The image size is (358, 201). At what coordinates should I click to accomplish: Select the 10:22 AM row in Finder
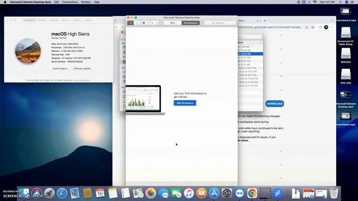[x=250, y=58]
